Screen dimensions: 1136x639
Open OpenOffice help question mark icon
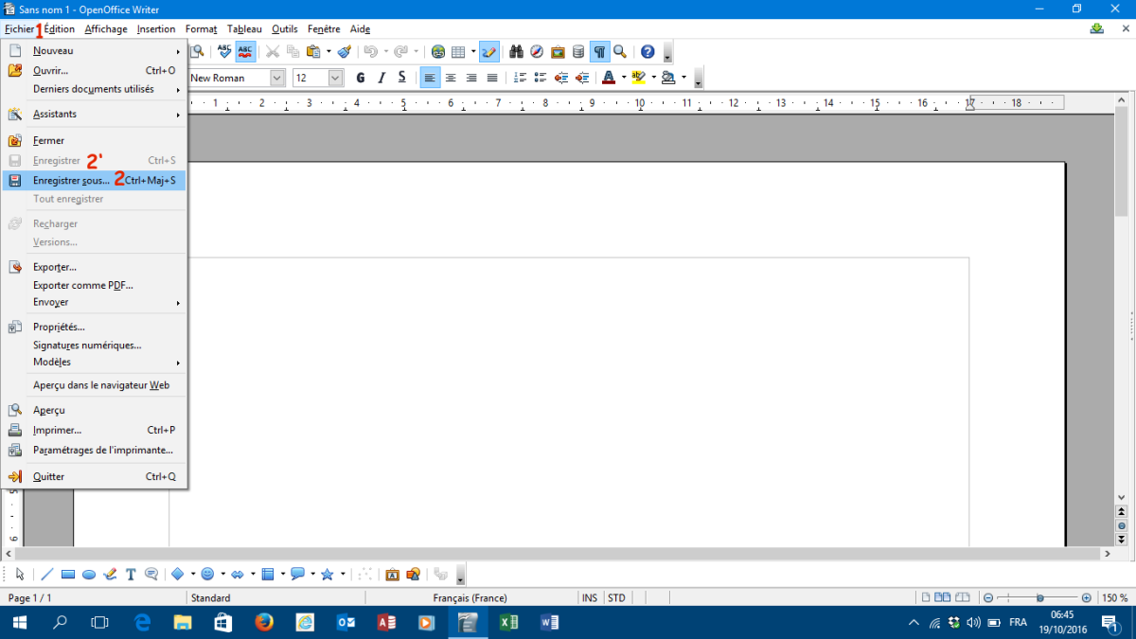tap(648, 52)
